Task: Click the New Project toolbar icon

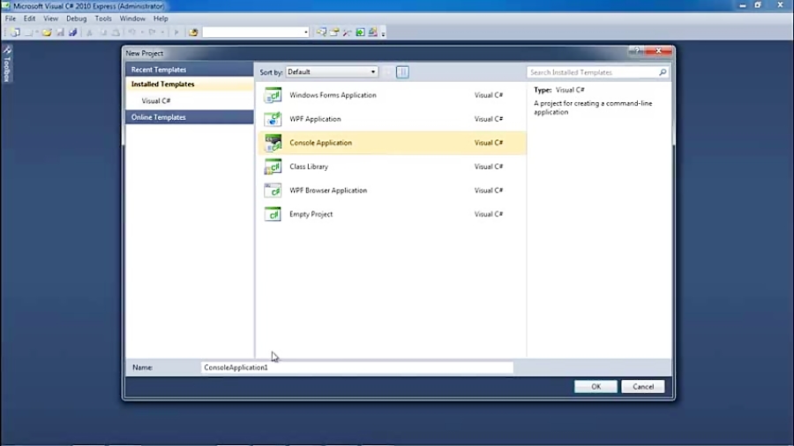Action: [x=15, y=33]
